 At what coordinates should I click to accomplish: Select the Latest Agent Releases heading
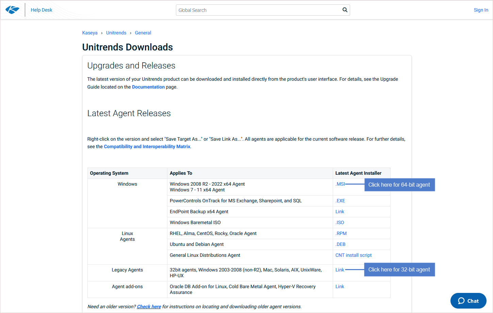(x=129, y=113)
